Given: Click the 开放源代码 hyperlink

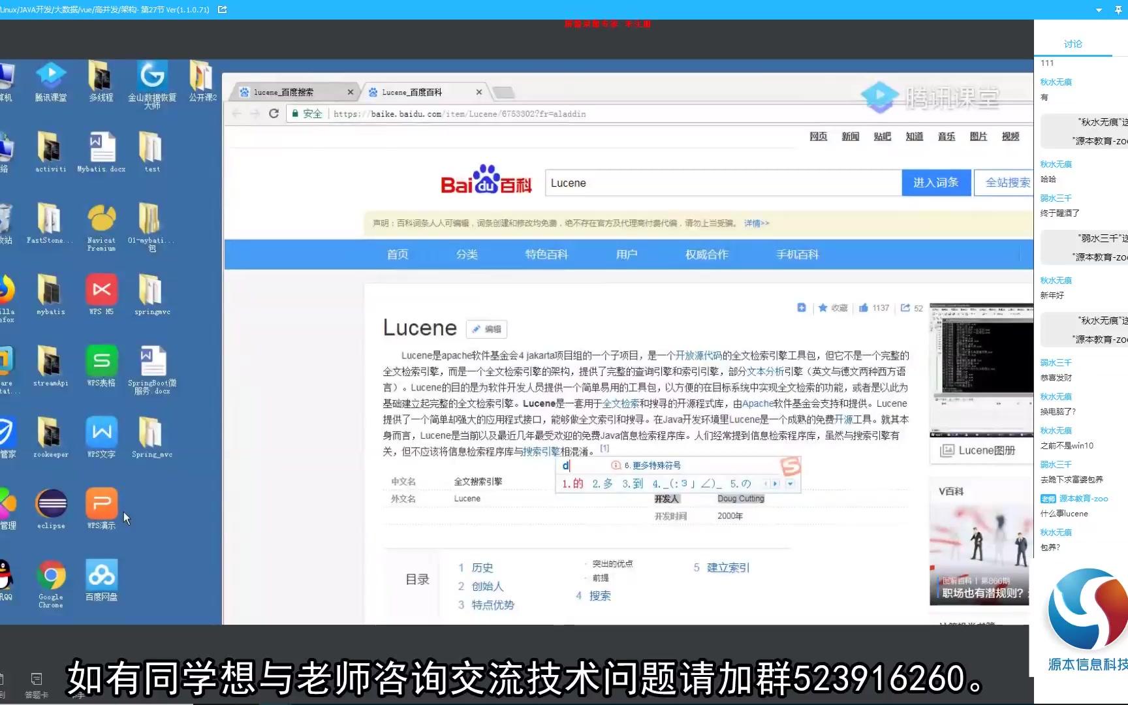Looking at the screenshot, I should click(x=698, y=356).
